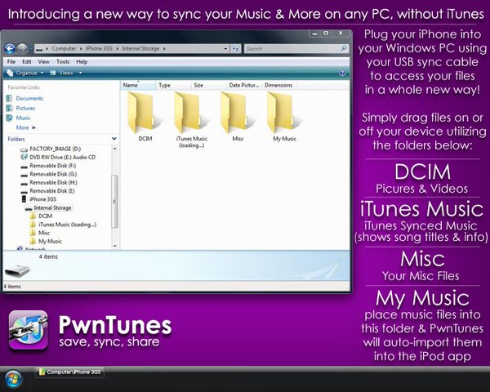
Task: Open the iTunes Music folder icon
Action: point(192,114)
